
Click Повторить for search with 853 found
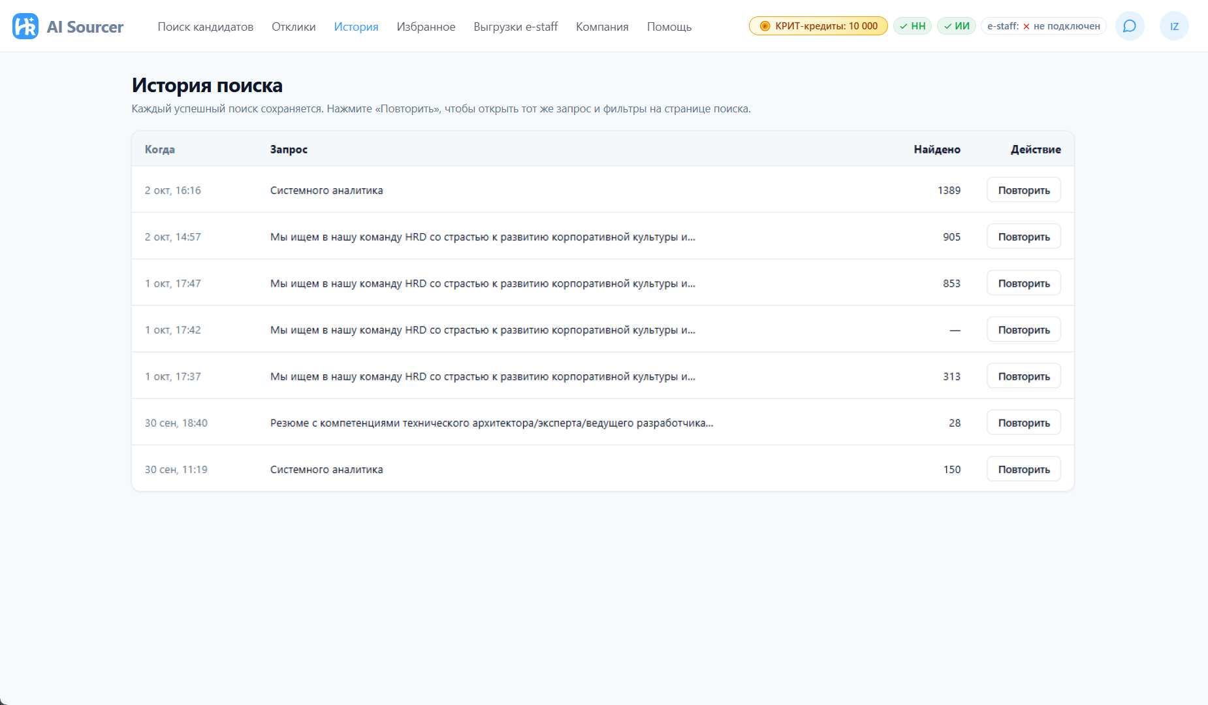[x=1023, y=283]
